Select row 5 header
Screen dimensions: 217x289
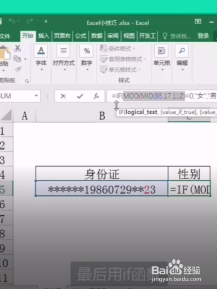tap(6, 189)
